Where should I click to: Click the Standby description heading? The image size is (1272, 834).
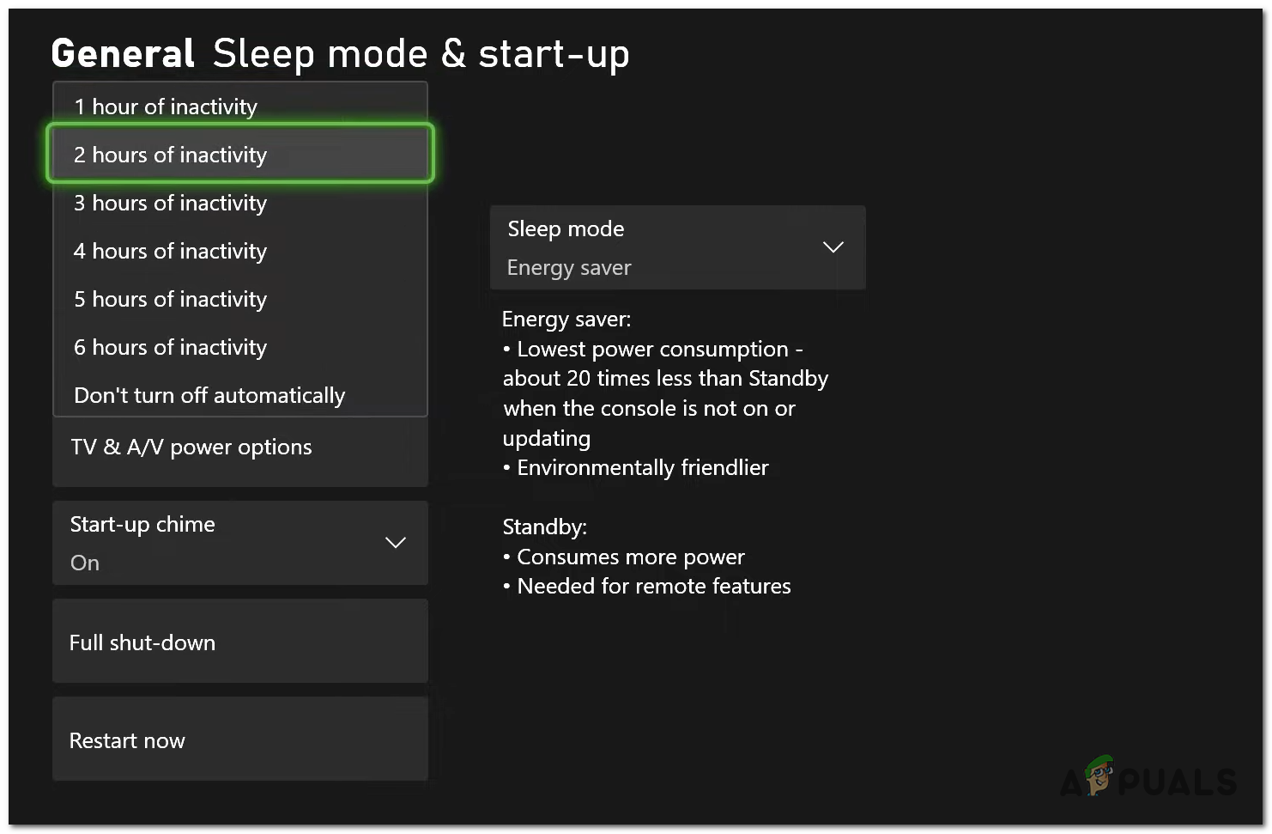[x=544, y=527]
